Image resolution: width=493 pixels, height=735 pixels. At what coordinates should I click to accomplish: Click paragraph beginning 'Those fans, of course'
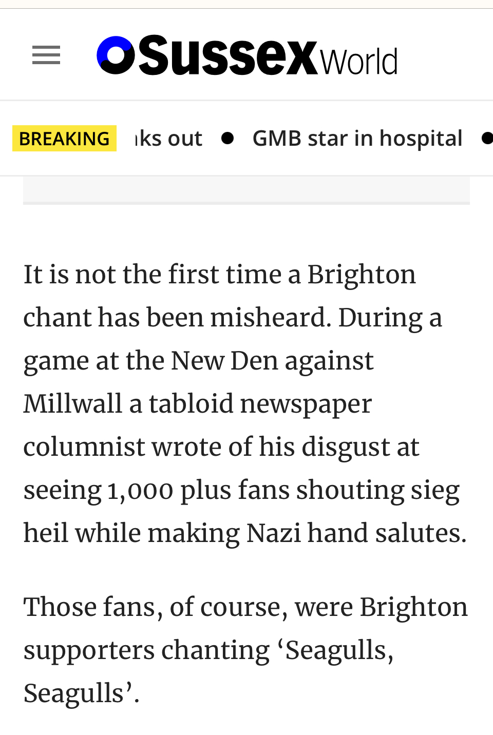(245, 650)
